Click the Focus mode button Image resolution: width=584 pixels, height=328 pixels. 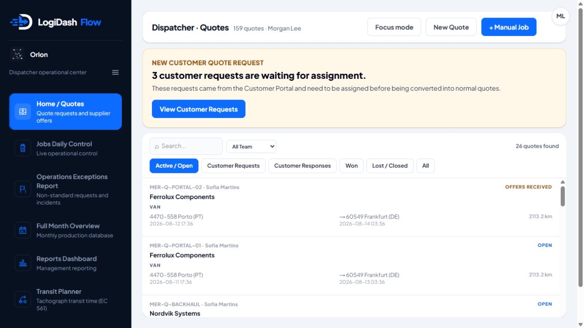(394, 27)
